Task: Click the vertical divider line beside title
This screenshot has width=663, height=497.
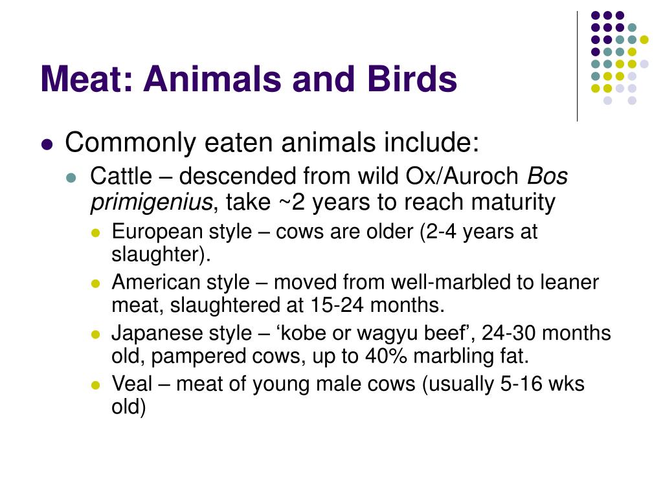Action: 577,67
